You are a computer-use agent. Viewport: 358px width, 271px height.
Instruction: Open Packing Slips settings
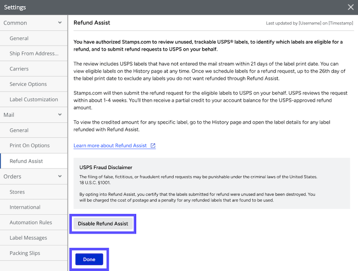tap(34, 253)
